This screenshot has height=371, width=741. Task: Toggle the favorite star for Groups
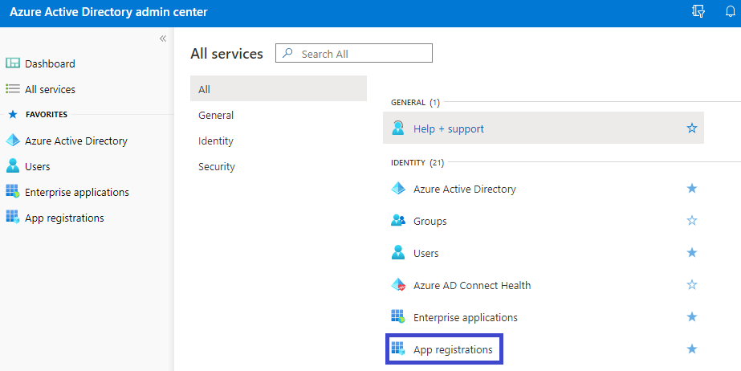tap(692, 221)
